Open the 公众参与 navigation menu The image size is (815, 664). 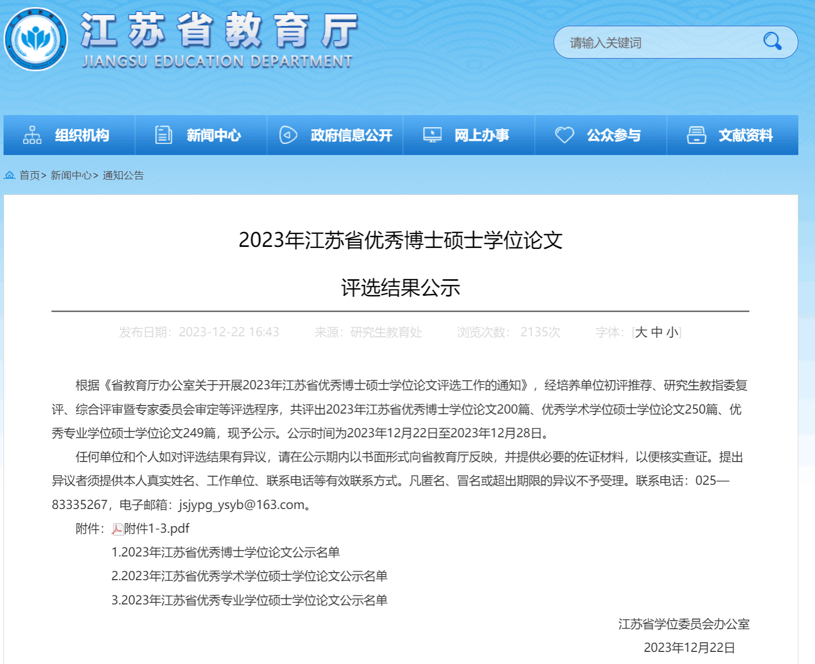coord(614,135)
